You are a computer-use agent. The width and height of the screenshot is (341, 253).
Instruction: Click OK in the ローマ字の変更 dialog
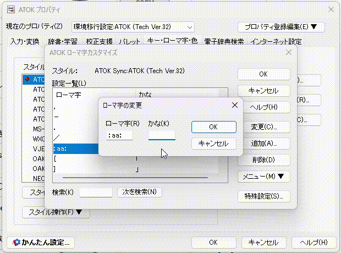coord(213,127)
